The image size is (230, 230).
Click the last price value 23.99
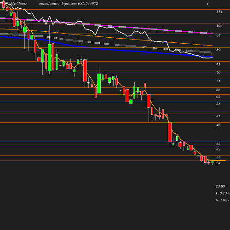(220, 186)
